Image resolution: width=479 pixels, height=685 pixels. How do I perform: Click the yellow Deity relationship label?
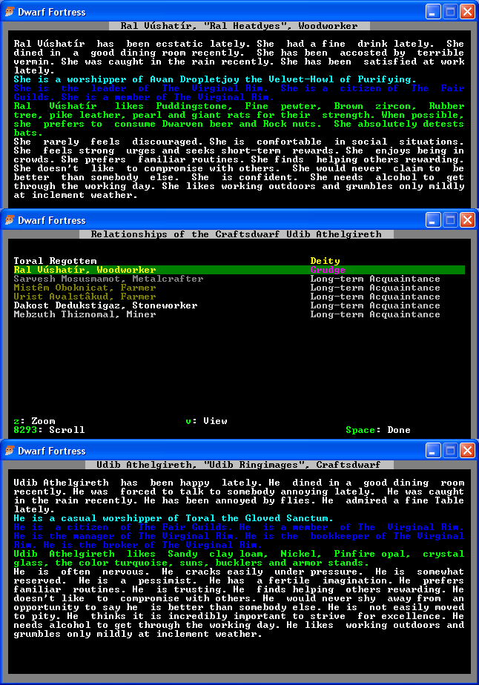(x=326, y=261)
